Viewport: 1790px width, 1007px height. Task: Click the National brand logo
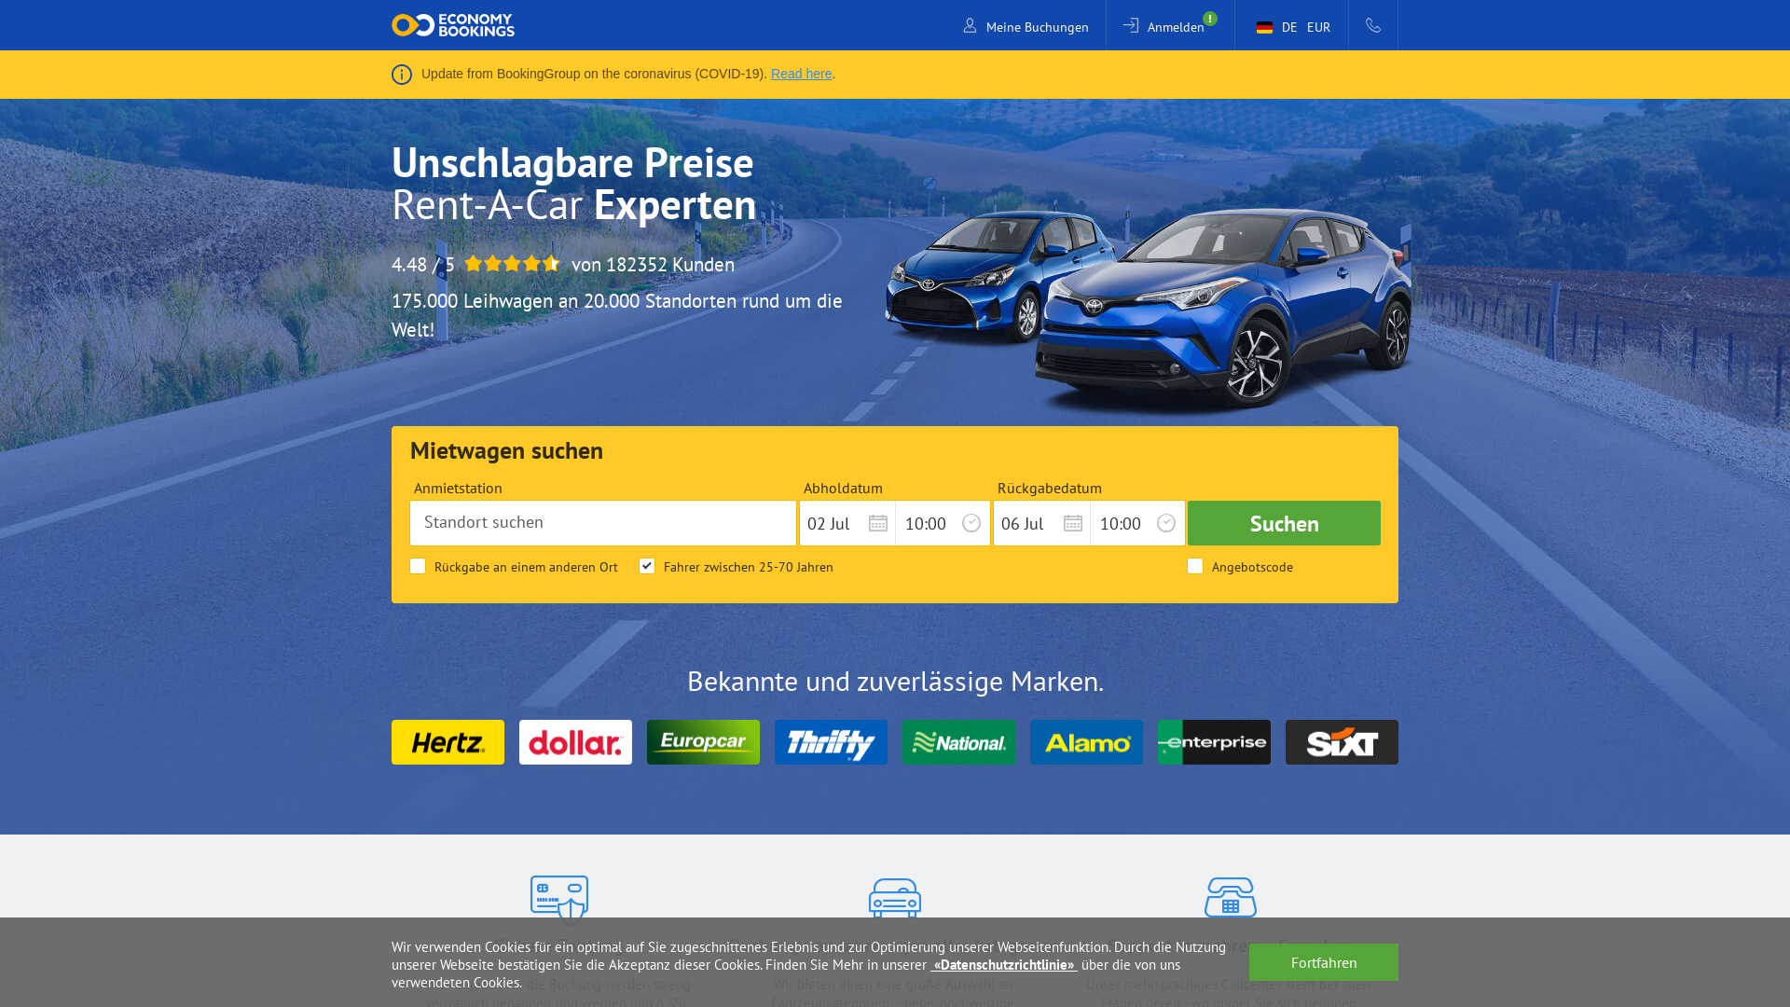pyautogui.click(x=958, y=742)
